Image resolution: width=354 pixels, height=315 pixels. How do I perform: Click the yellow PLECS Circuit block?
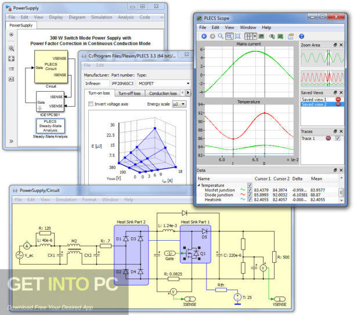[x=51, y=67]
